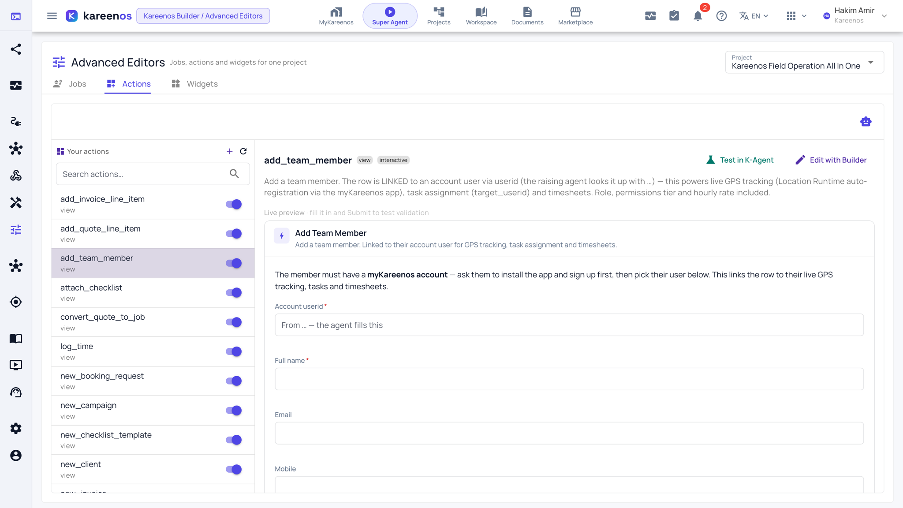Screen dimensions: 903x508
Task: Toggle the new_client action switch
Action: 234,469
